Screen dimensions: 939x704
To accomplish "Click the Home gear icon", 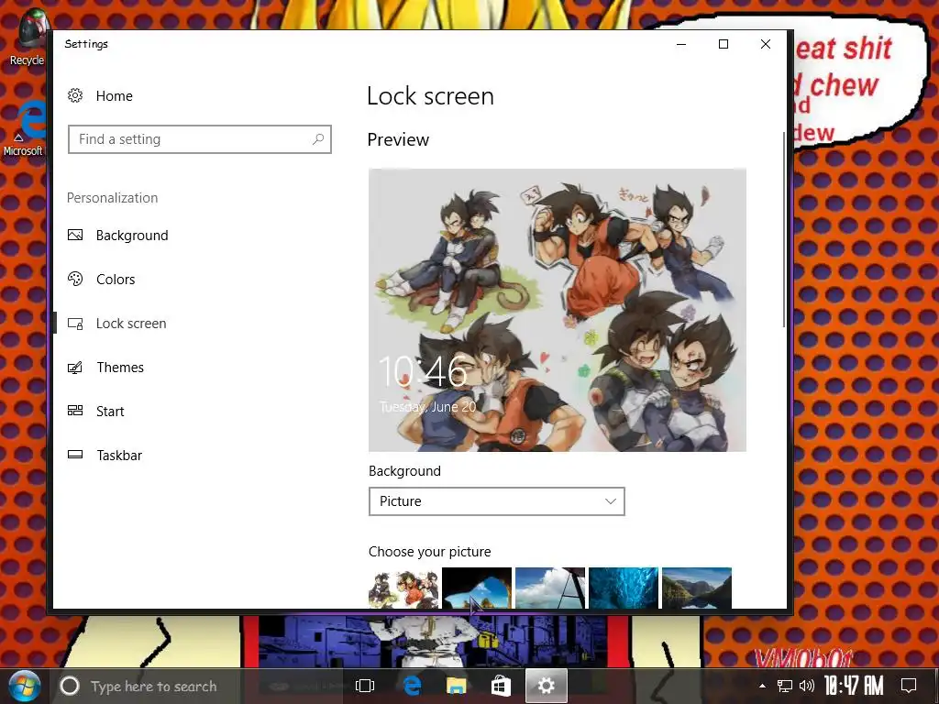I will click(75, 95).
